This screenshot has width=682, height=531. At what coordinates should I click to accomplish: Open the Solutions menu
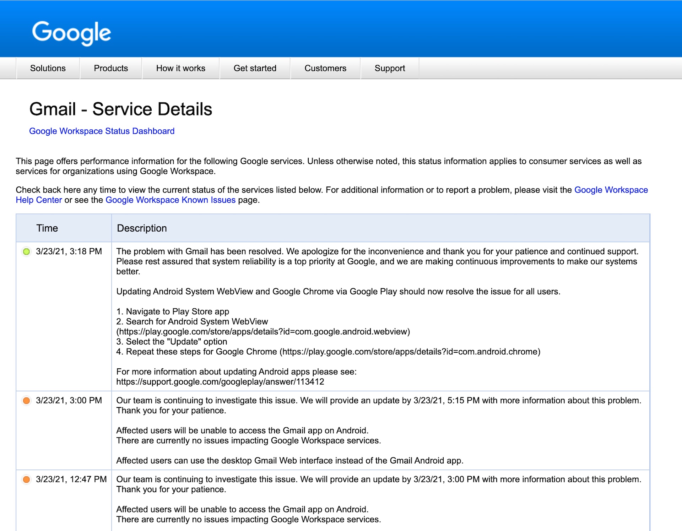48,68
